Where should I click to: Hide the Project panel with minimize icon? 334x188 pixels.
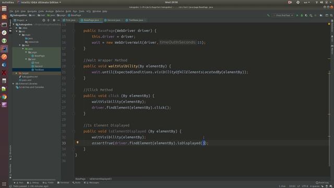tap(58, 20)
